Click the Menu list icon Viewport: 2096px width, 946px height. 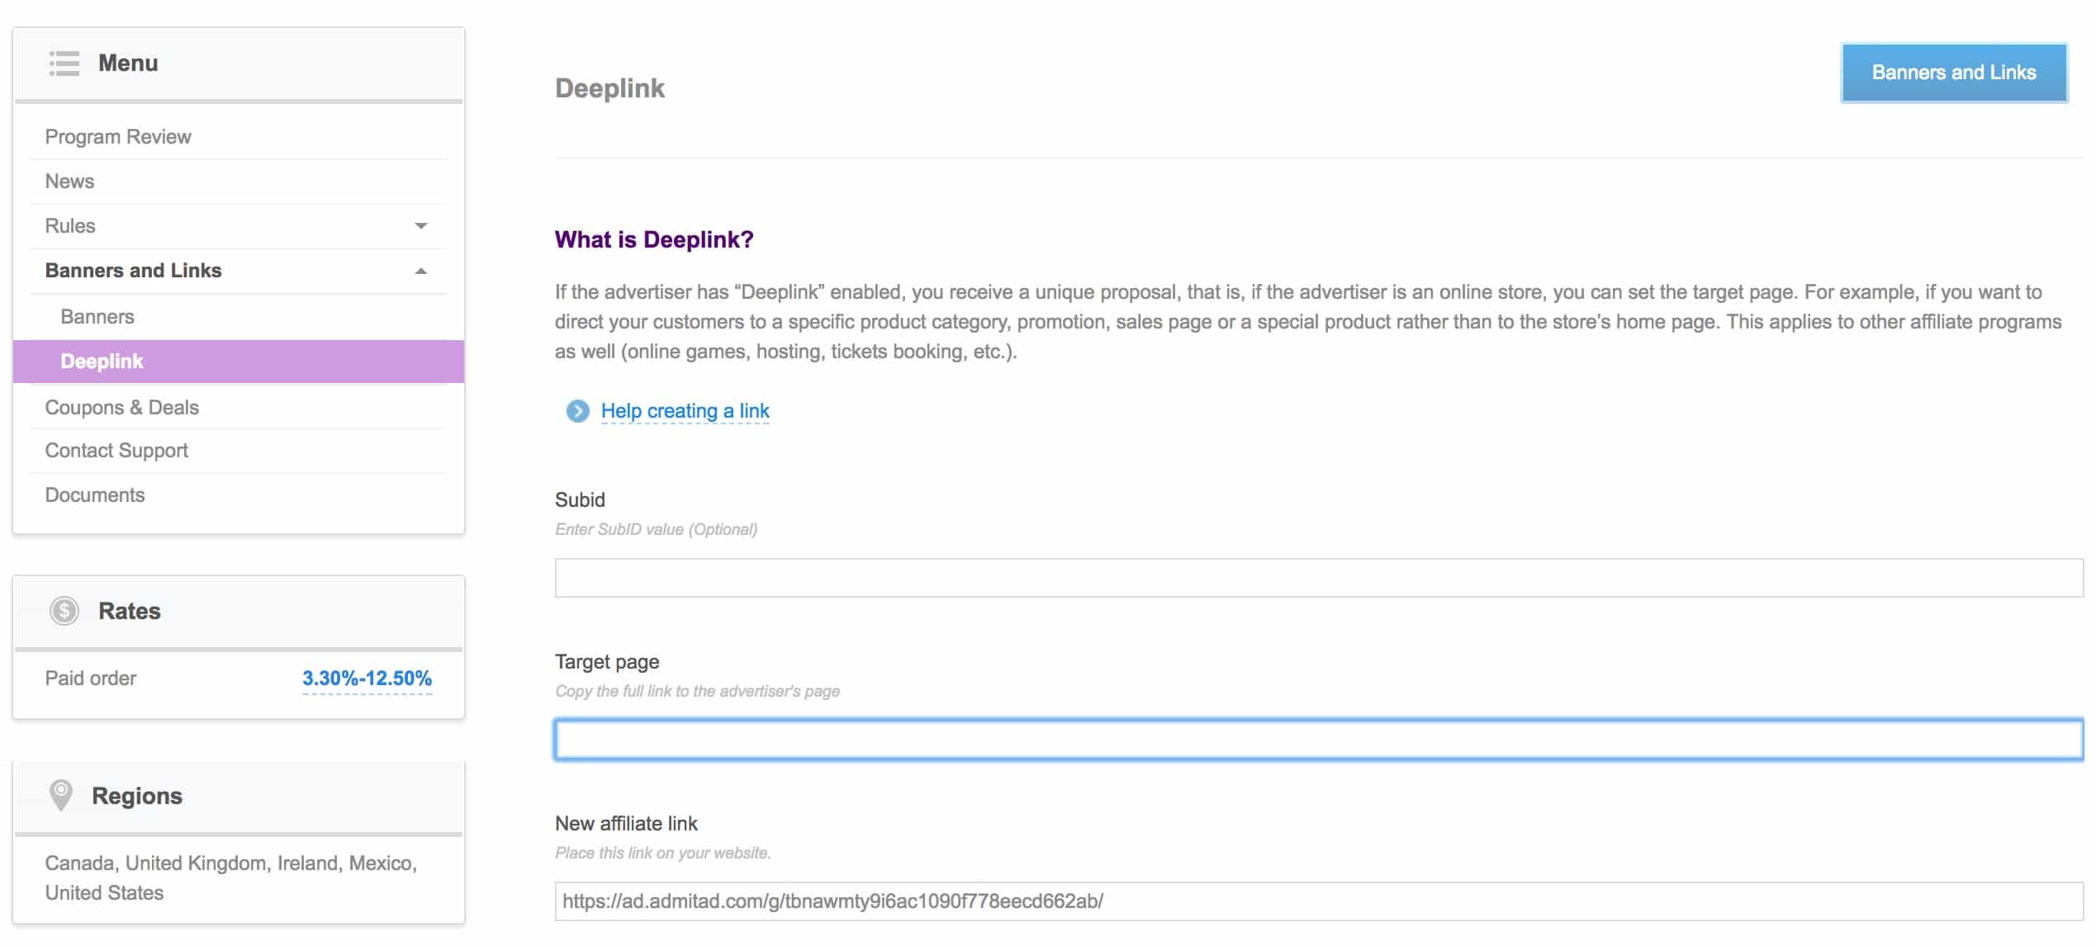click(64, 64)
